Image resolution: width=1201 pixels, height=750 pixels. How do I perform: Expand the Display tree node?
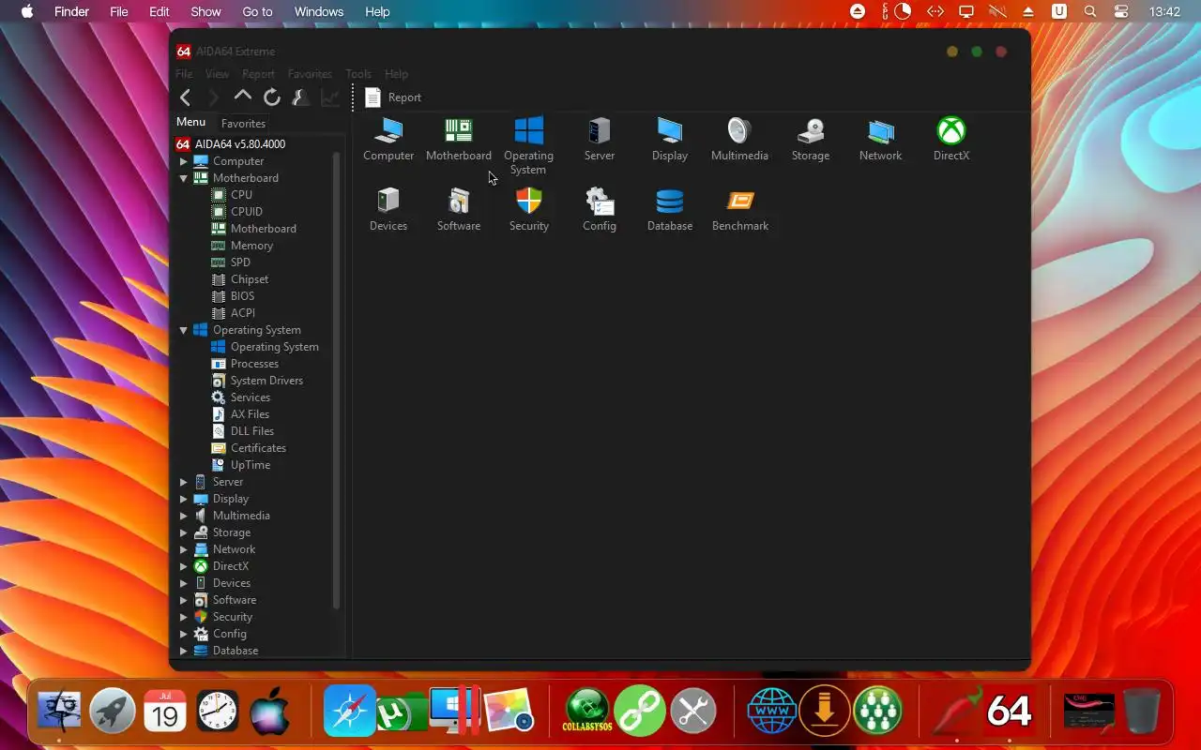184,499
